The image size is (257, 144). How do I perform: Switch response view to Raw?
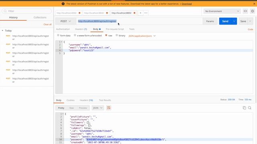(x=71, y=108)
